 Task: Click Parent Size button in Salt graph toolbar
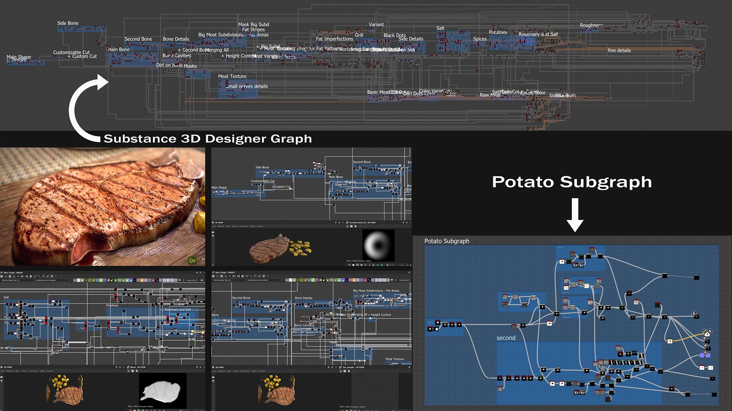pos(192,280)
